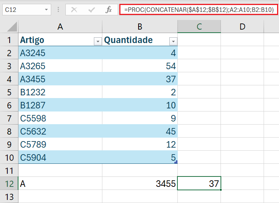Select row 3 header
The image size is (279, 203).
point(9,66)
